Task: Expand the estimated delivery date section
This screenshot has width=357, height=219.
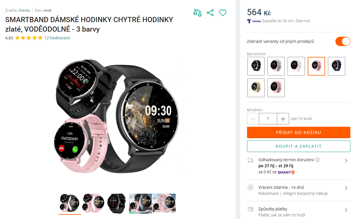Action: (x=299, y=166)
